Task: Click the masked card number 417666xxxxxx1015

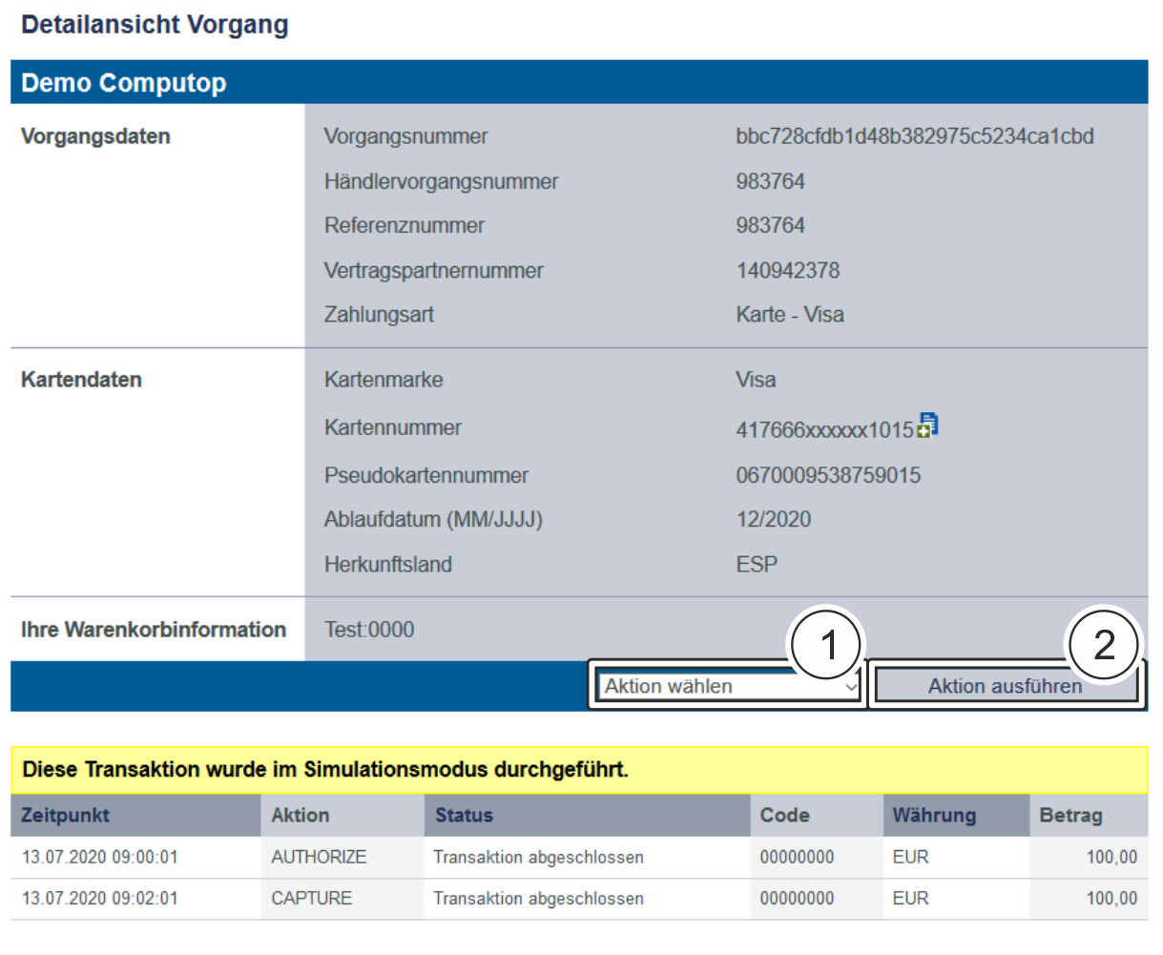Action: pyautogui.click(x=824, y=430)
